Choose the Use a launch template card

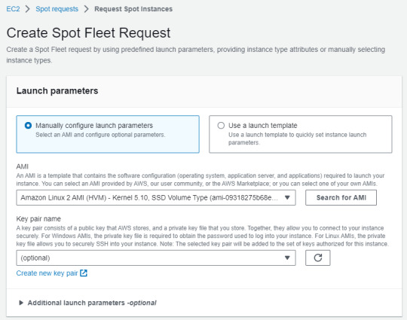click(301, 134)
